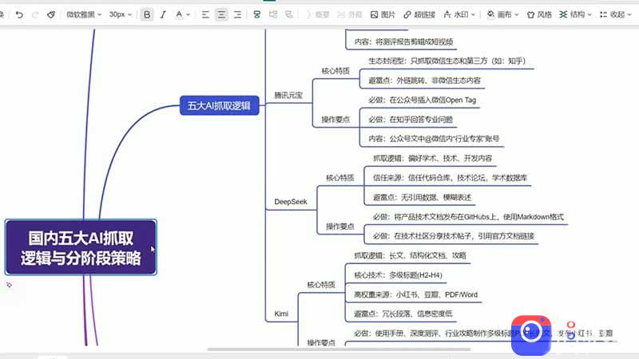639x359 pixels.
Task: Click node 高权重来源：小红书、豆瓣、PDF/Word
Action: coord(415,294)
